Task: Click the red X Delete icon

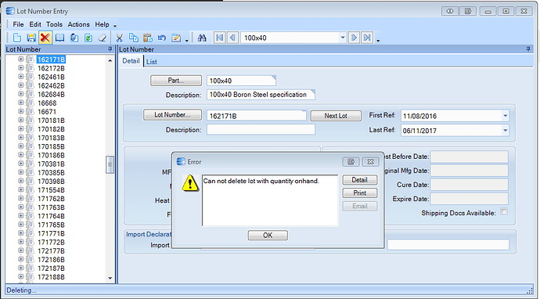Action: (45, 38)
